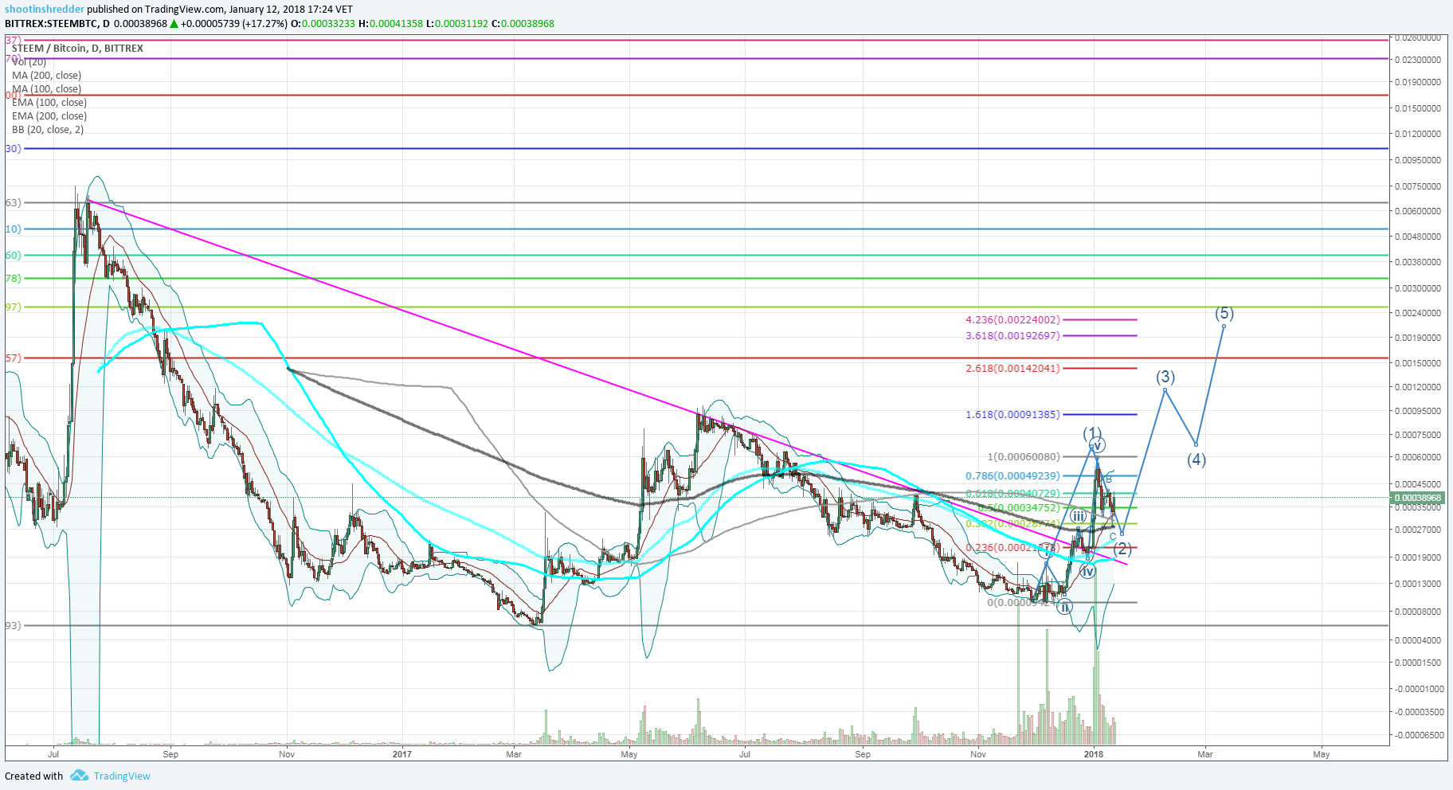
Task: Open the shootinshredder author name
Action: (x=45, y=10)
